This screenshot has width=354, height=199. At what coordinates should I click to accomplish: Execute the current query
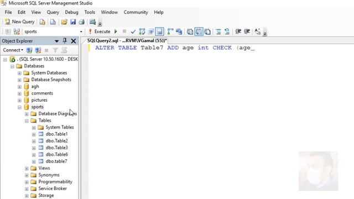[x=100, y=32]
